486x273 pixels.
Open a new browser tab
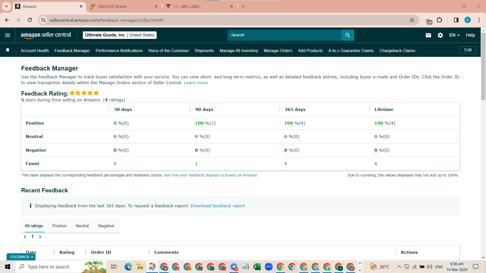pos(243,6)
